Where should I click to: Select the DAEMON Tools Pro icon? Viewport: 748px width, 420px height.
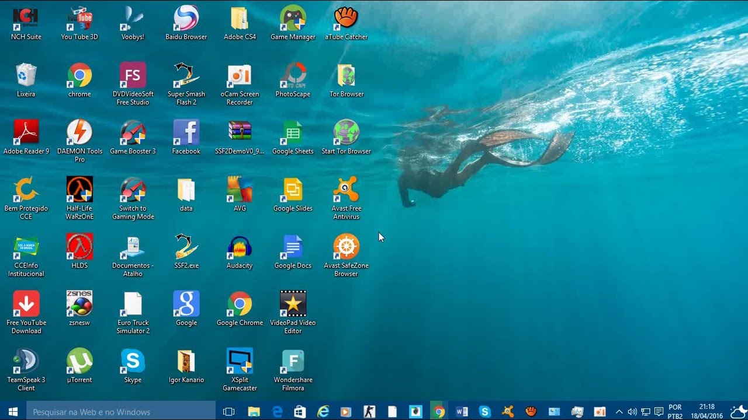point(79,142)
